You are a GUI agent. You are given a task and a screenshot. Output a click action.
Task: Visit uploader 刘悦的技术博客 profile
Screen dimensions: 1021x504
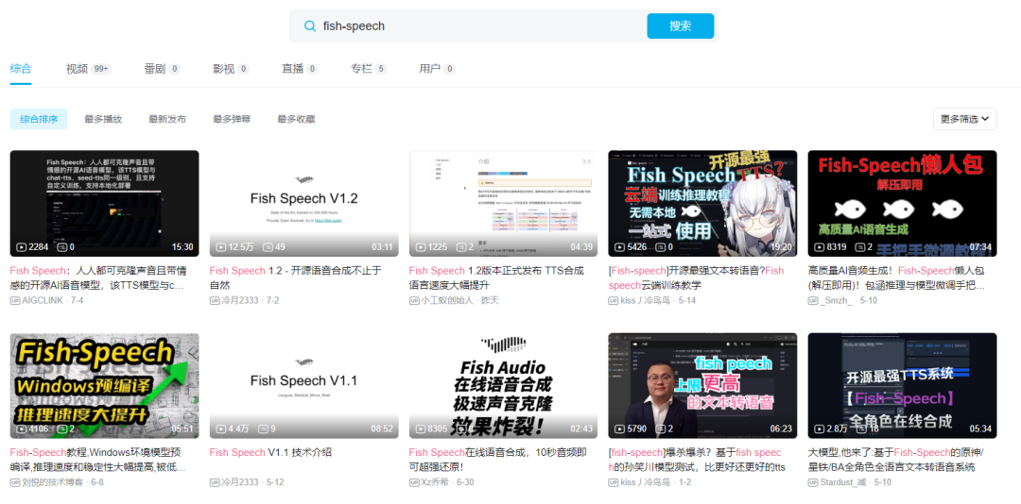pyautogui.click(x=53, y=482)
